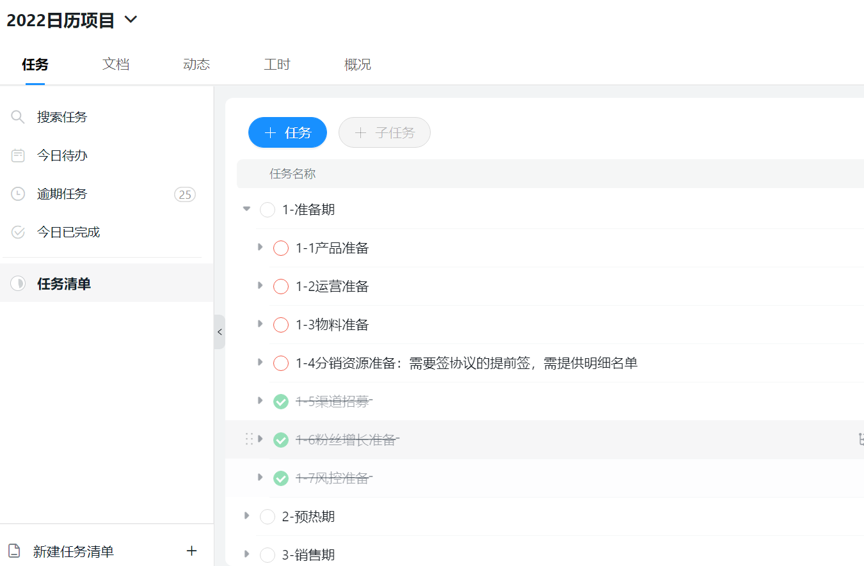This screenshot has height=566, width=864.
Task: Open task 1-4分销资源准备 text
Action: (x=467, y=363)
